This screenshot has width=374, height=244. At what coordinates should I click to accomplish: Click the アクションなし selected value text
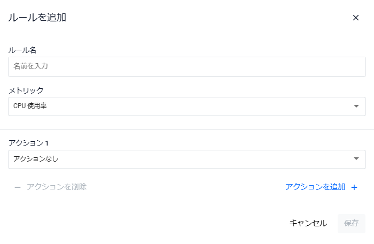tap(36, 159)
